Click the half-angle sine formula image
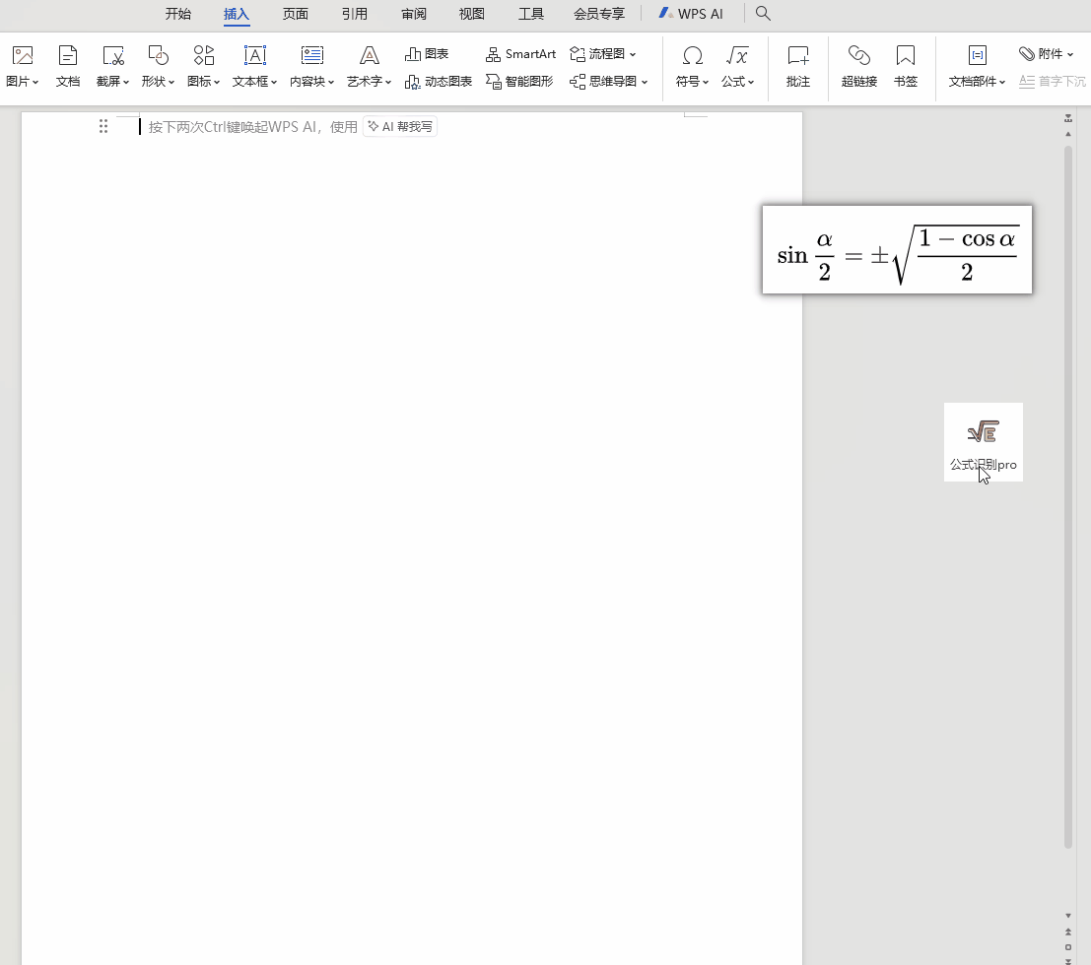Viewport: 1091px width, 965px height. [897, 250]
